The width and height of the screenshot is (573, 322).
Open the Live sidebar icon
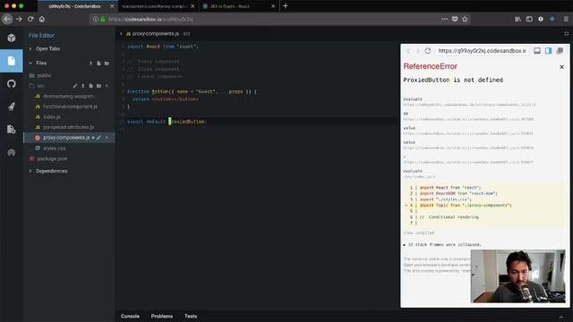tap(12, 152)
